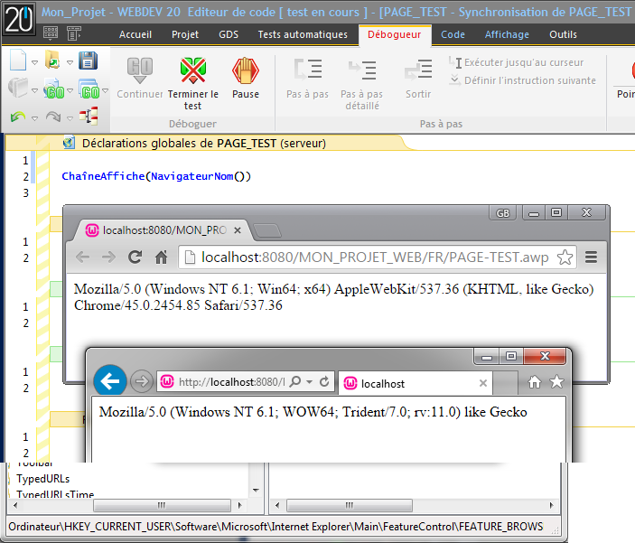Open the Outils ribbon tab
This screenshot has width=635, height=543.
coord(563,35)
